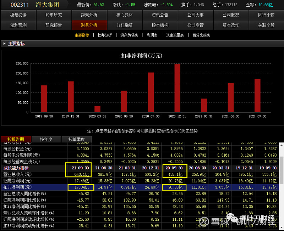Image resolution: width=284 pixels, height=231 pixels.
Task: Switch to 现金流量表 sub-tab
Action: click(x=175, y=35)
